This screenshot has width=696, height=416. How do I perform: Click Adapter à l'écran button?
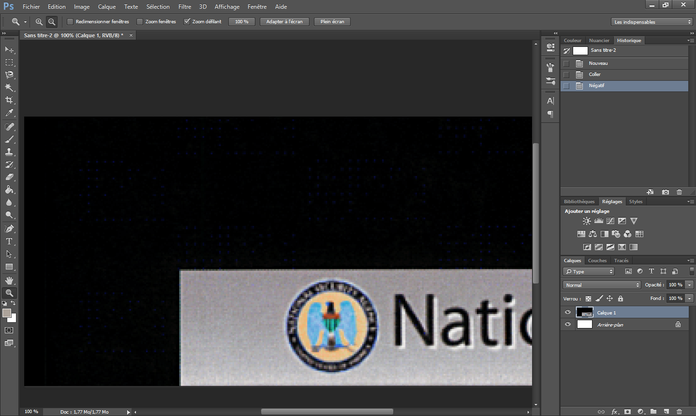point(284,22)
